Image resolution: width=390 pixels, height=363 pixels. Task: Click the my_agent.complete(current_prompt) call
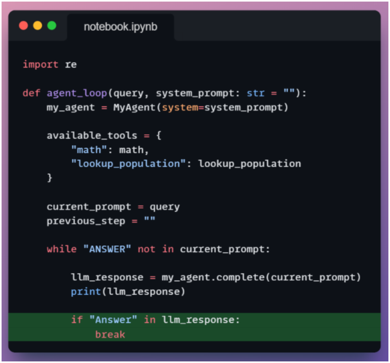(x=261, y=277)
